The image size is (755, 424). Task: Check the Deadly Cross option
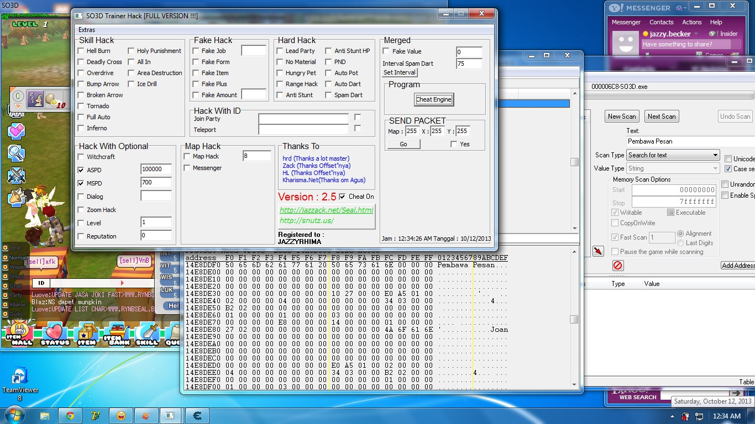tap(81, 62)
